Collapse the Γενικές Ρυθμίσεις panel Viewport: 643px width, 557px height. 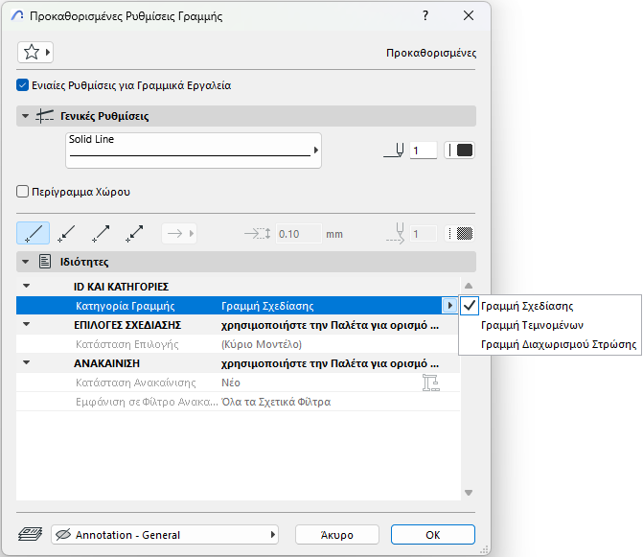(x=26, y=116)
